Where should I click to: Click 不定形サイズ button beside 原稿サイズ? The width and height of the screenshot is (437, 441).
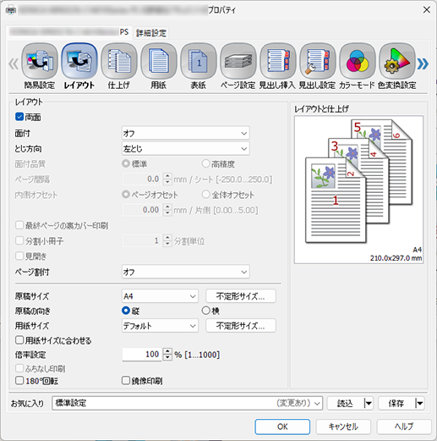[241, 296]
